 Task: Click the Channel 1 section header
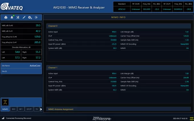point(119,68)
